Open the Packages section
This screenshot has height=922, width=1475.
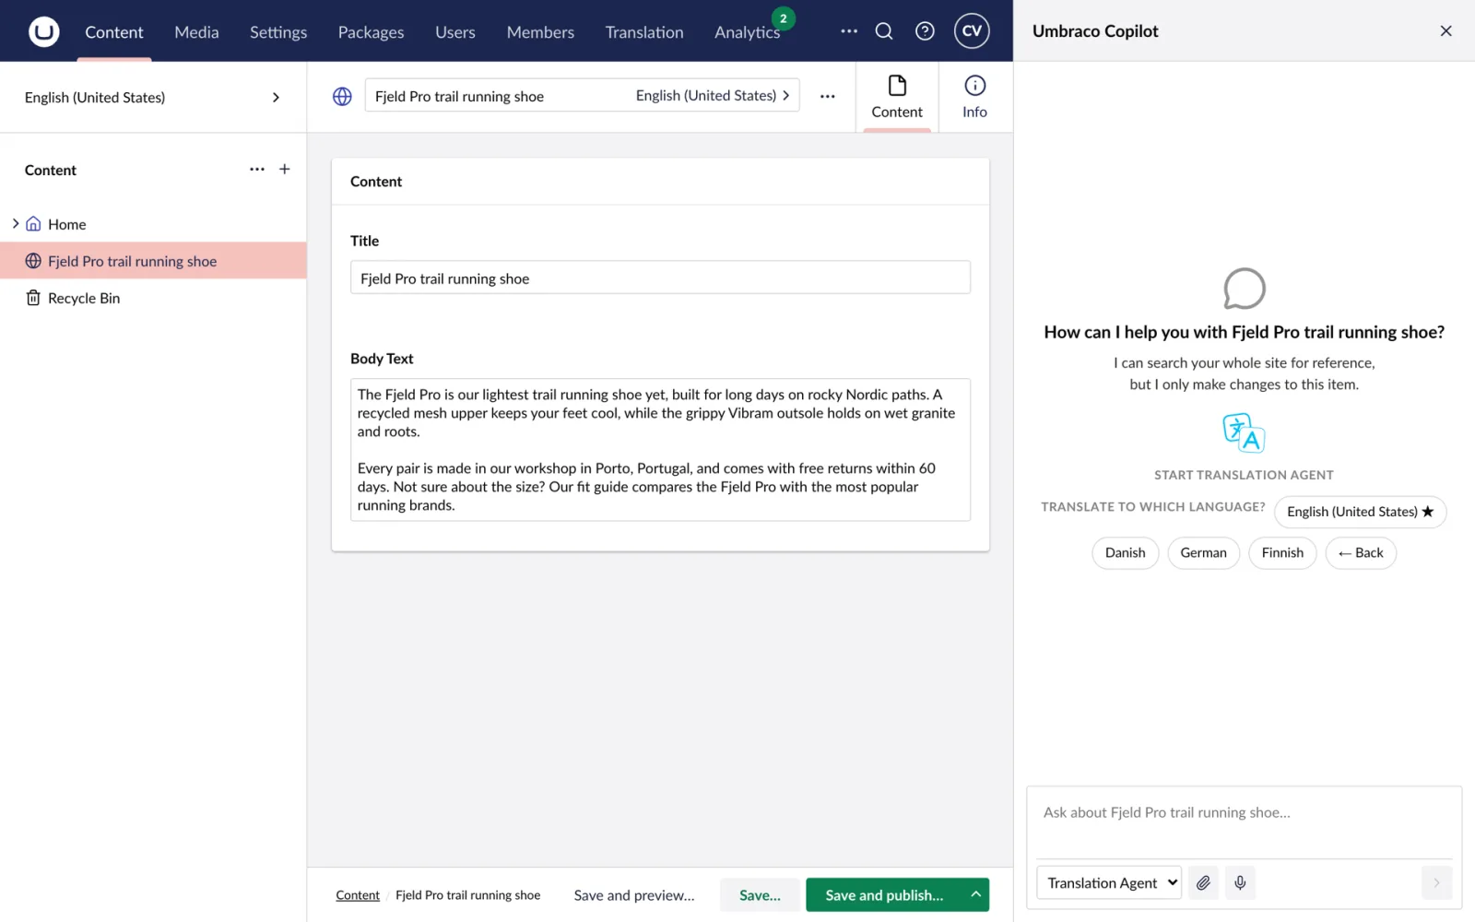click(371, 32)
